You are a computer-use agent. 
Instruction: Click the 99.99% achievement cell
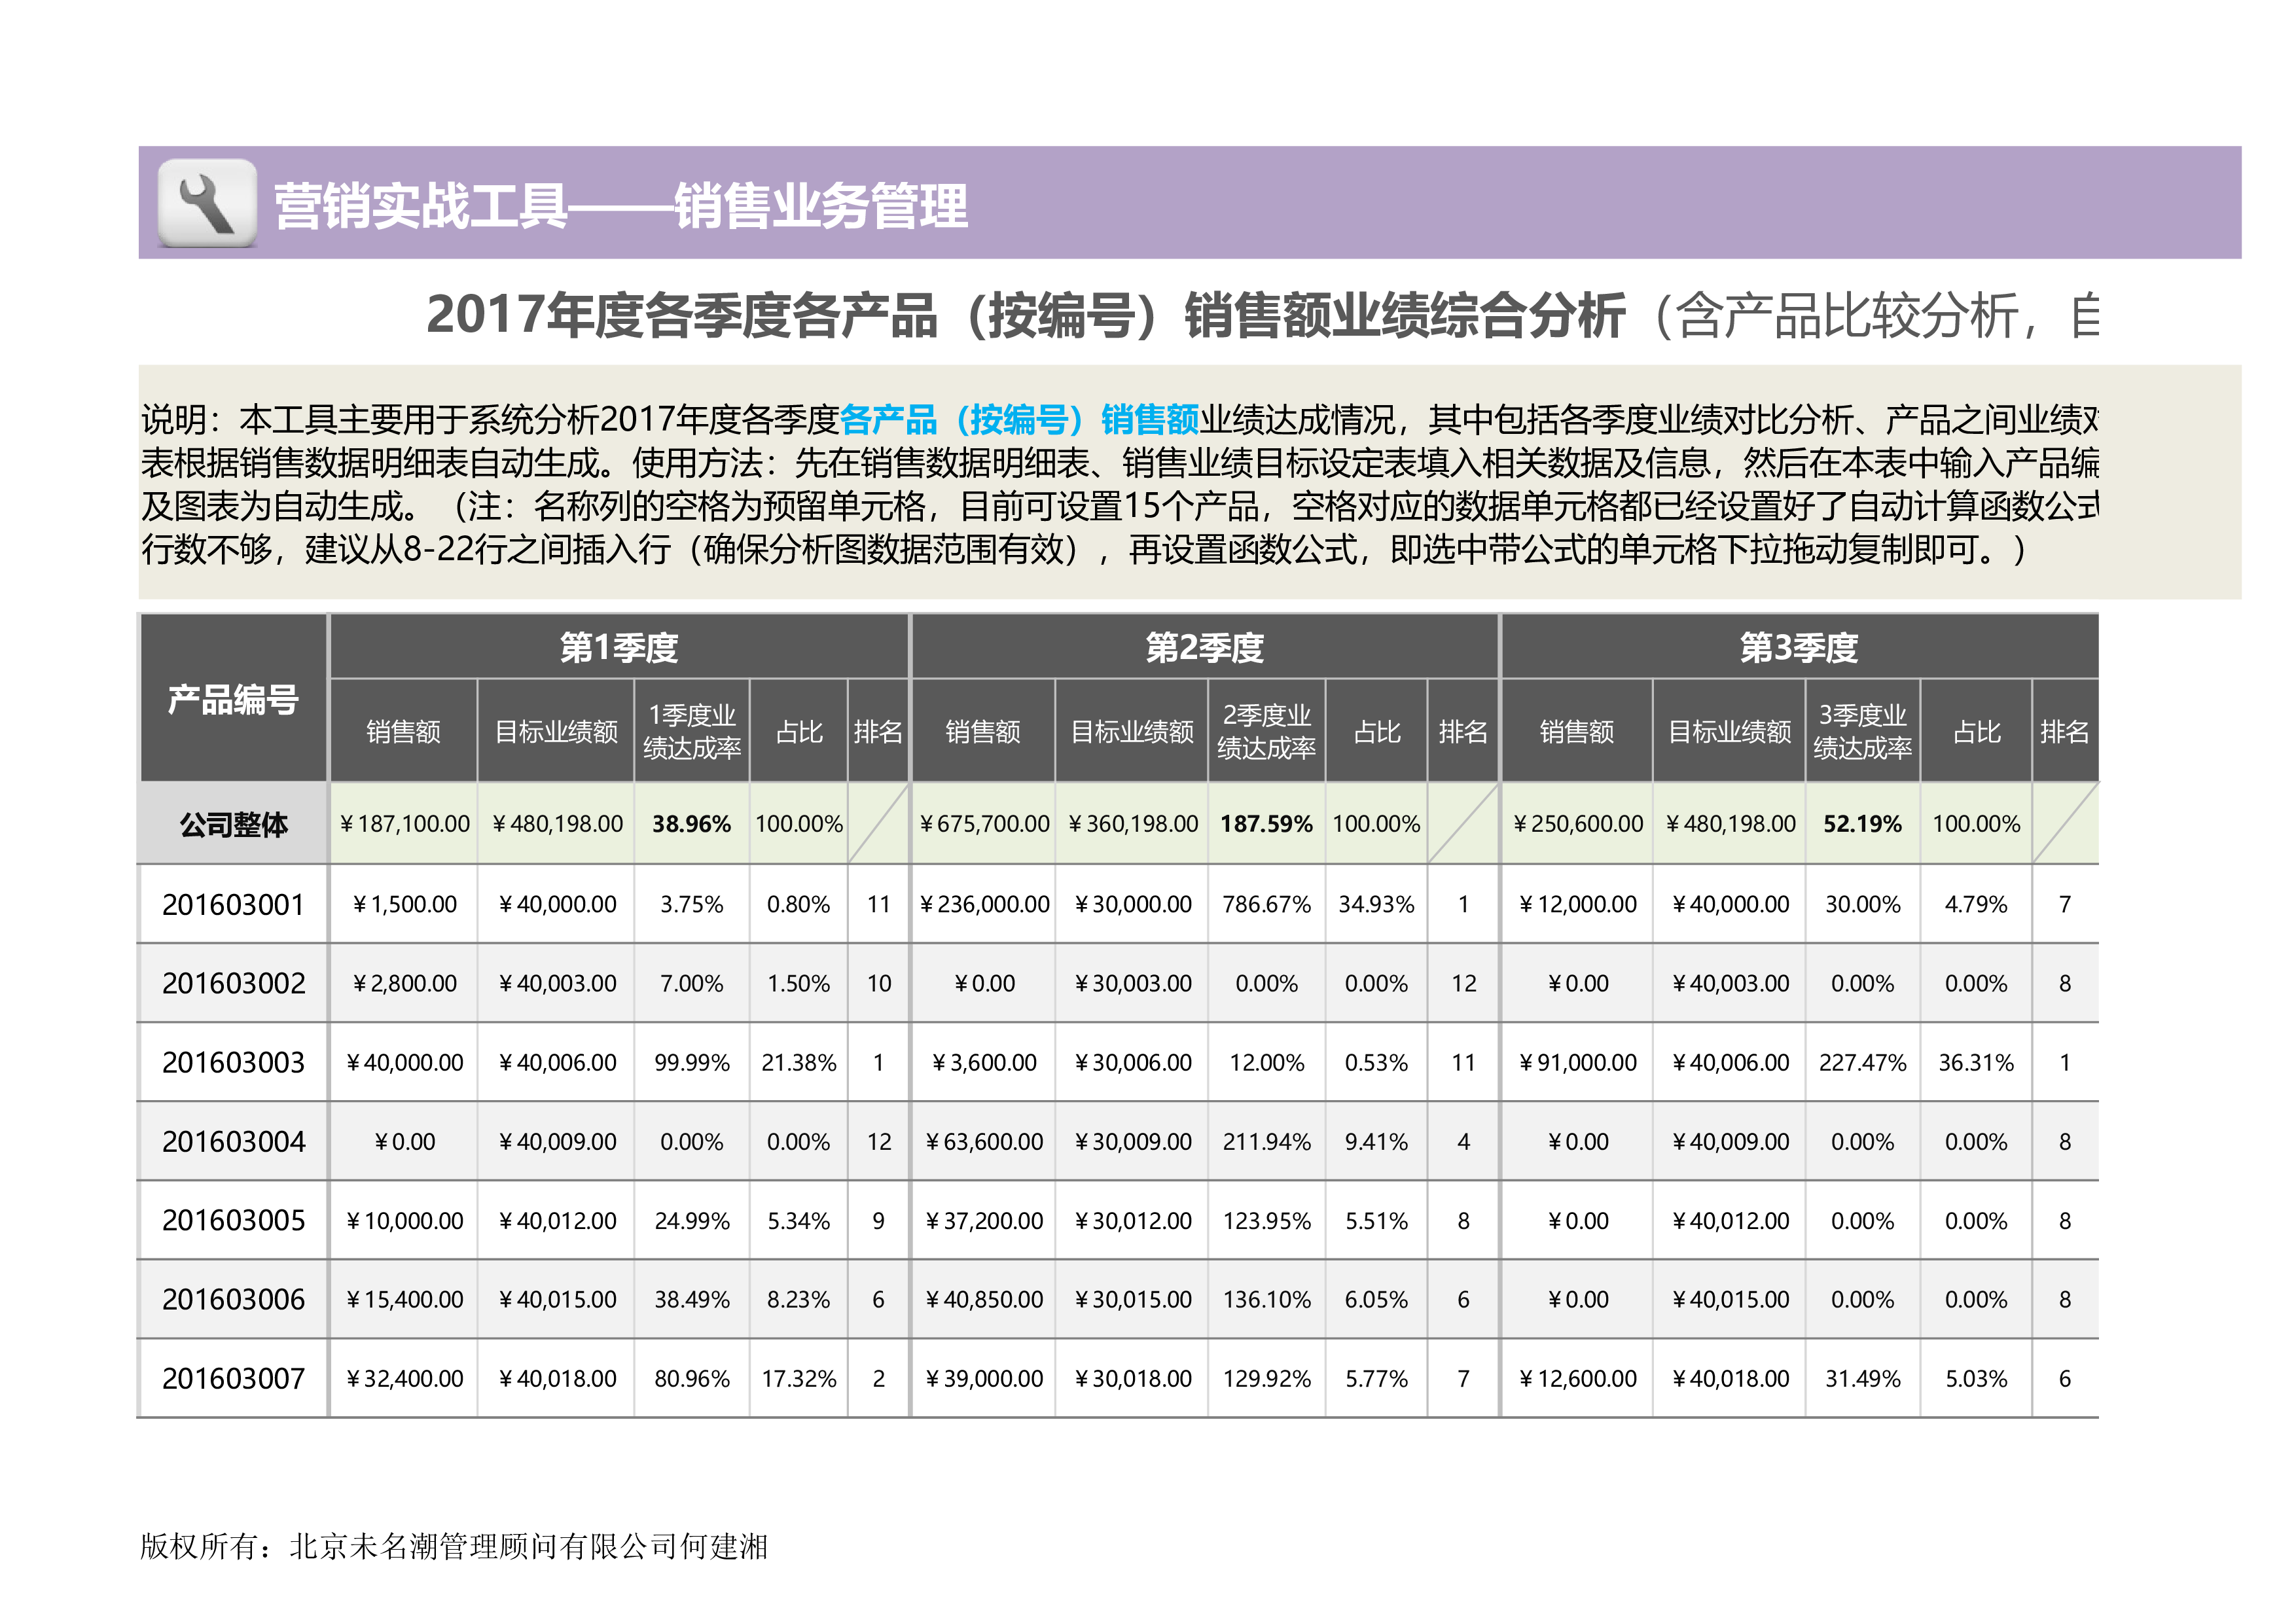tap(692, 1062)
